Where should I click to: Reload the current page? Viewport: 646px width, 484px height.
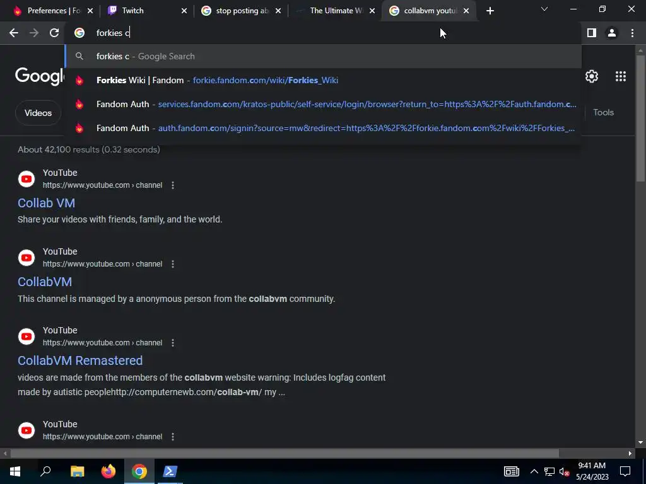tap(54, 33)
